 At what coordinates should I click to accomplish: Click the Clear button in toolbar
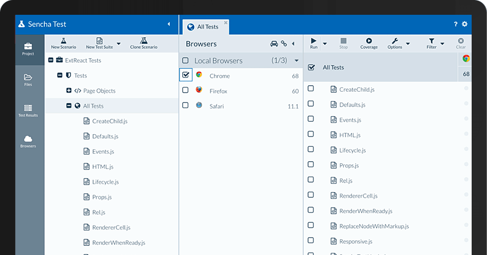[x=461, y=43]
